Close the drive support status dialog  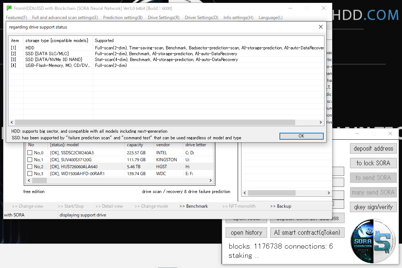321,27
